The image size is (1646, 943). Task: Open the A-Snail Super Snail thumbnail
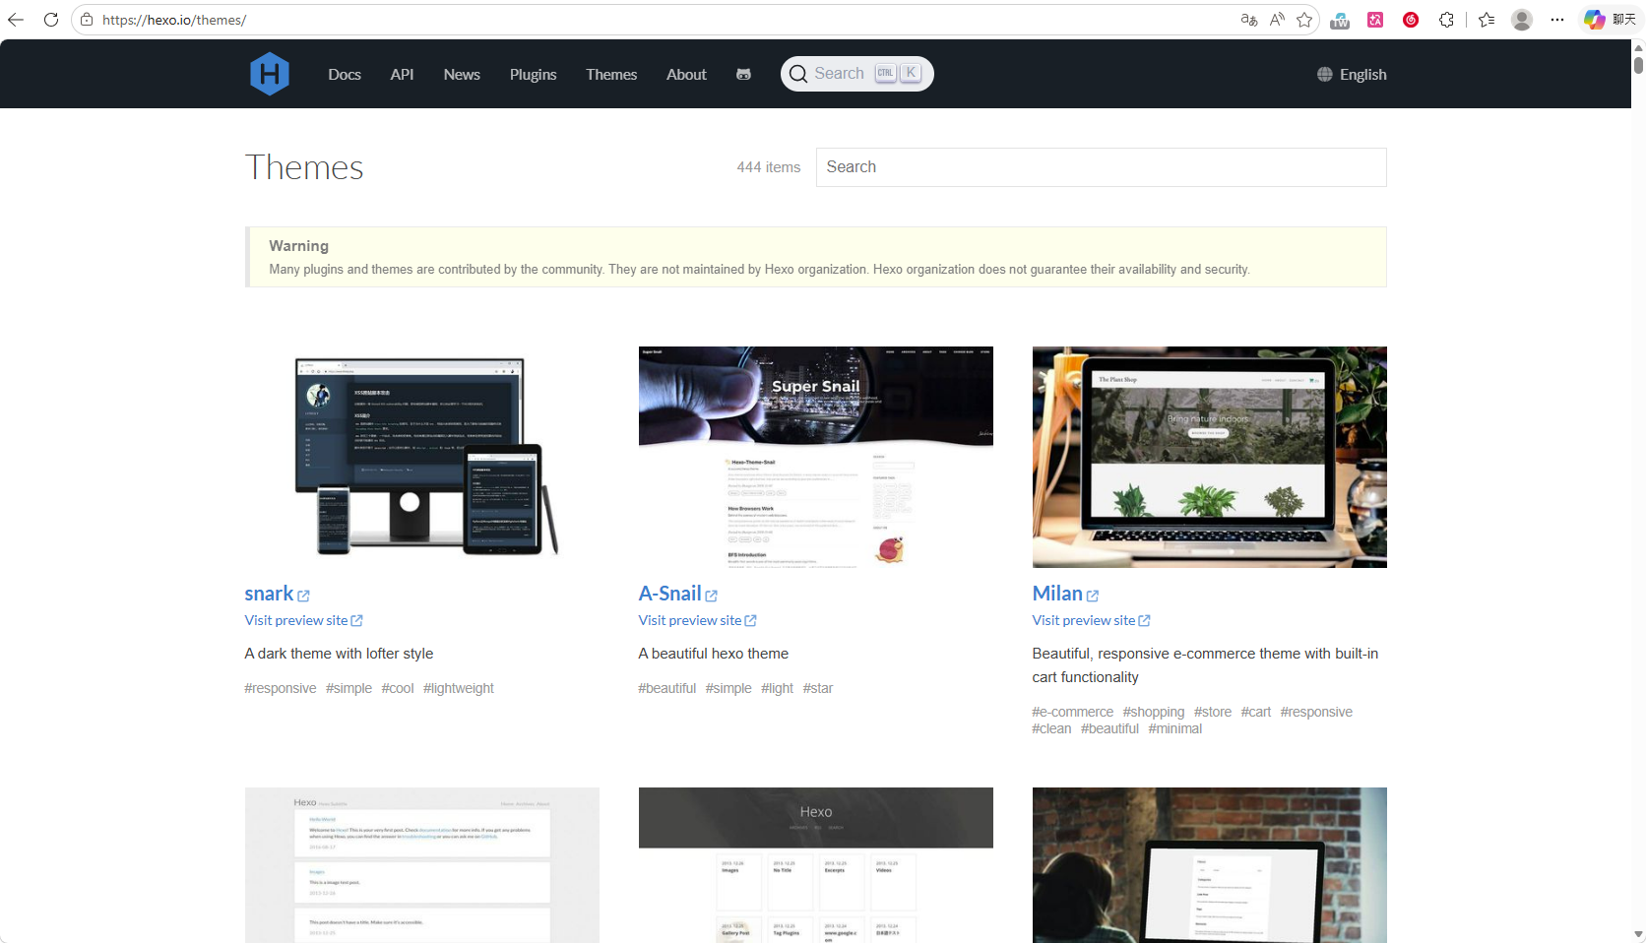click(815, 457)
